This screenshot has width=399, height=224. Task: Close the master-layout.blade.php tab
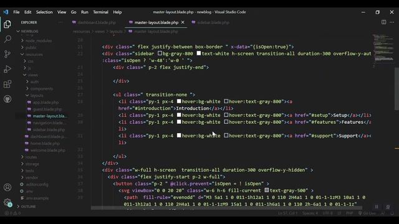(183, 22)
